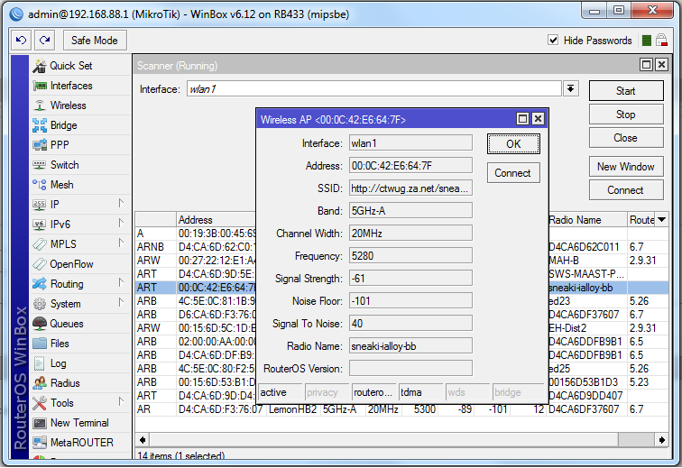The width and height of the screenshot is (682, 468).
Task: Open the Log menu item
Action: pyautogui.click(x=81, y=363)
